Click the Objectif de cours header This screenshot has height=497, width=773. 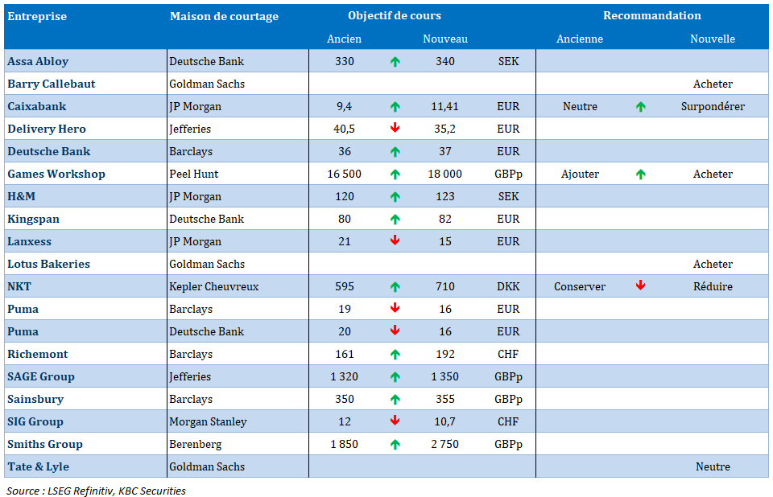click(395, 16)
